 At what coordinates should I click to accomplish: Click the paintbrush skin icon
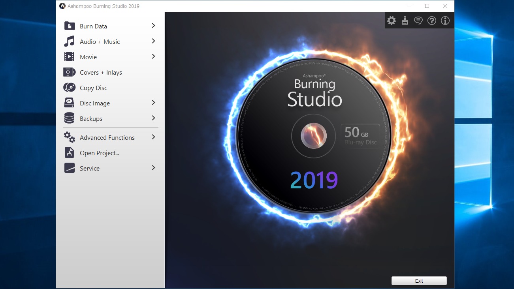pos(405,21)
